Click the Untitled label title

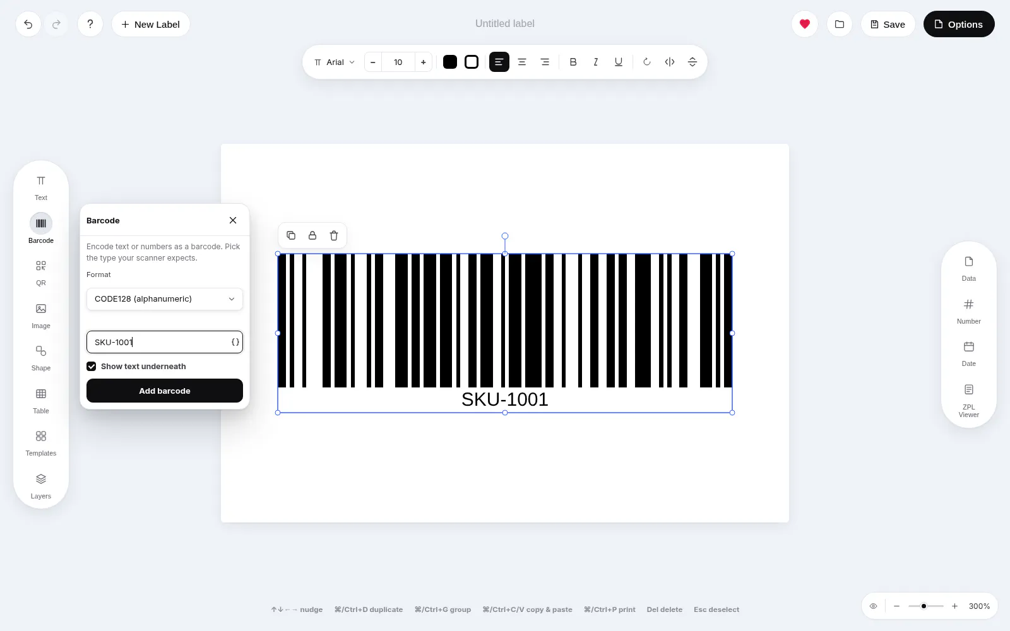(505, 24)
